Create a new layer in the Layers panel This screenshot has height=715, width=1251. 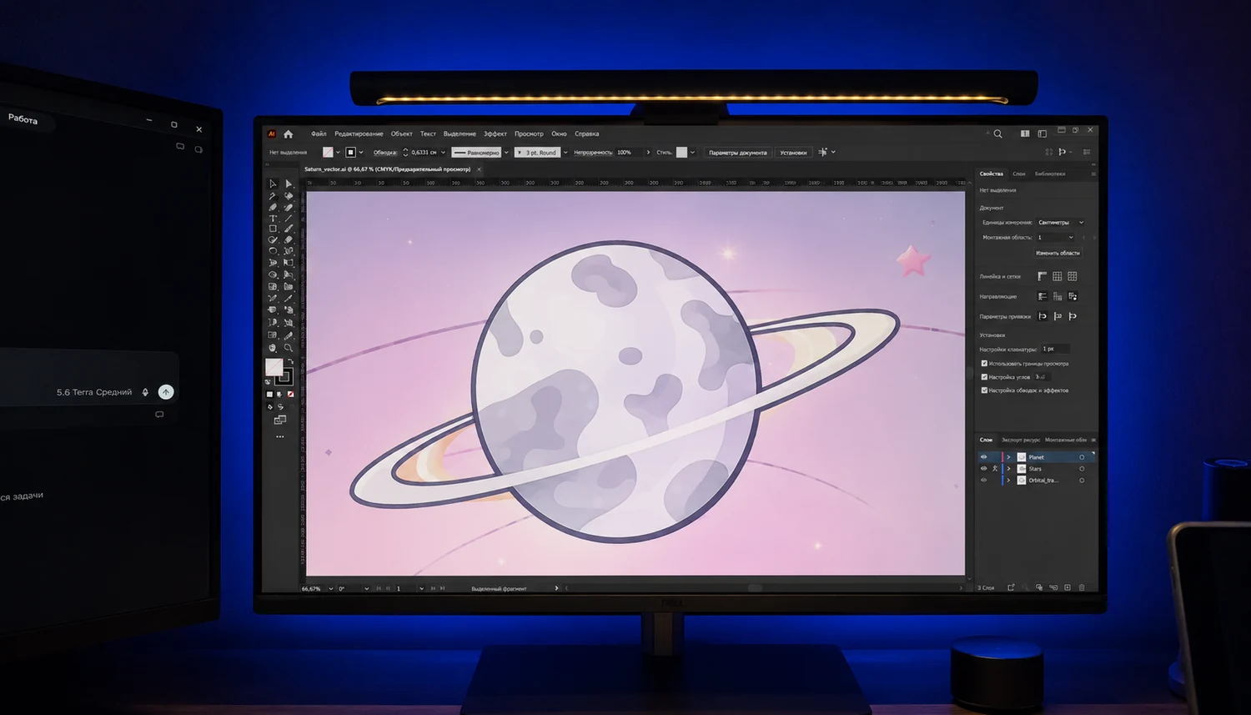pyautogui.click(x=1068, y=587)
